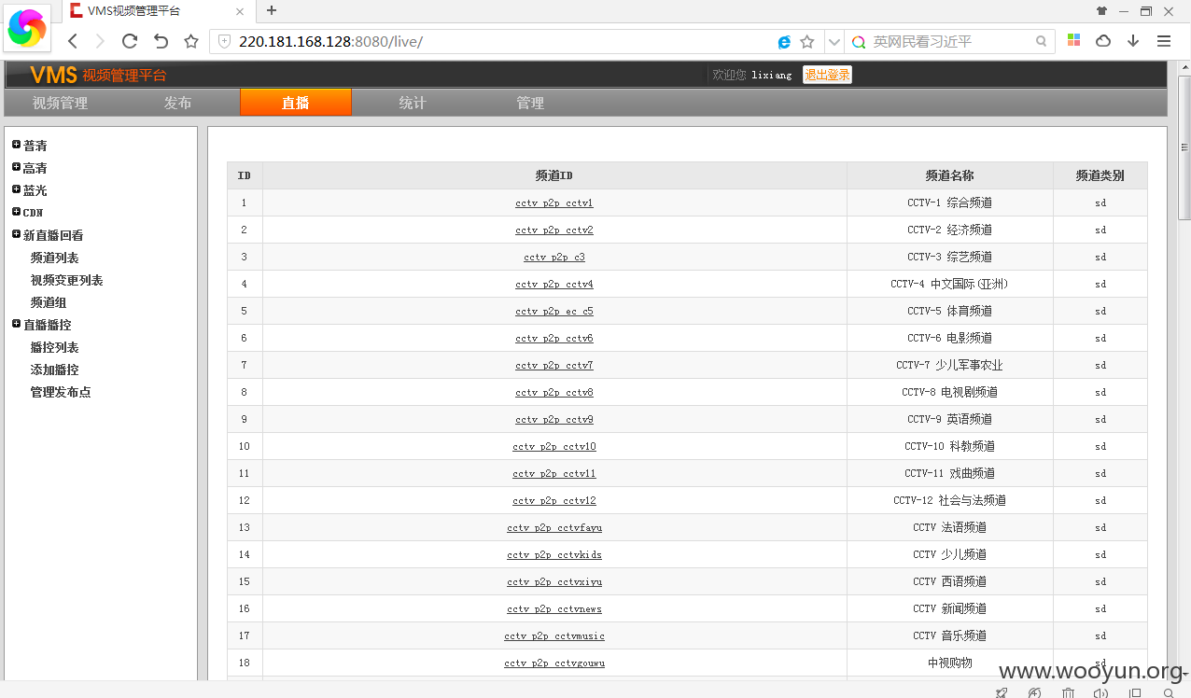Click the CCTV-6 电影频道 cell
Viewport: 1191px width, 698px height.
[950, 338]
